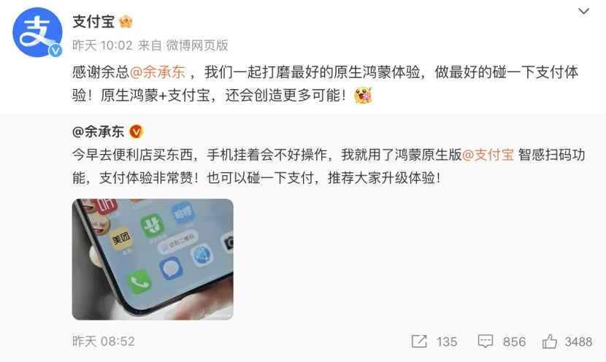Toggle the thumbs-up like icon
The image size is (606, 362).
tap(549, 342)
